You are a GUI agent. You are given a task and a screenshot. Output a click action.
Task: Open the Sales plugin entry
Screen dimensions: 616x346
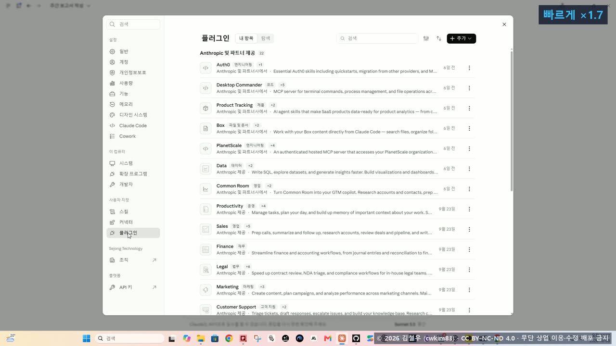point(337,229)
